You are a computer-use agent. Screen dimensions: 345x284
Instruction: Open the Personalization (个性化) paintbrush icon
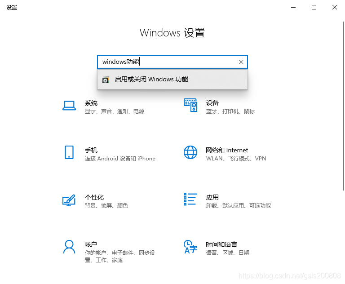coord(69,200)
